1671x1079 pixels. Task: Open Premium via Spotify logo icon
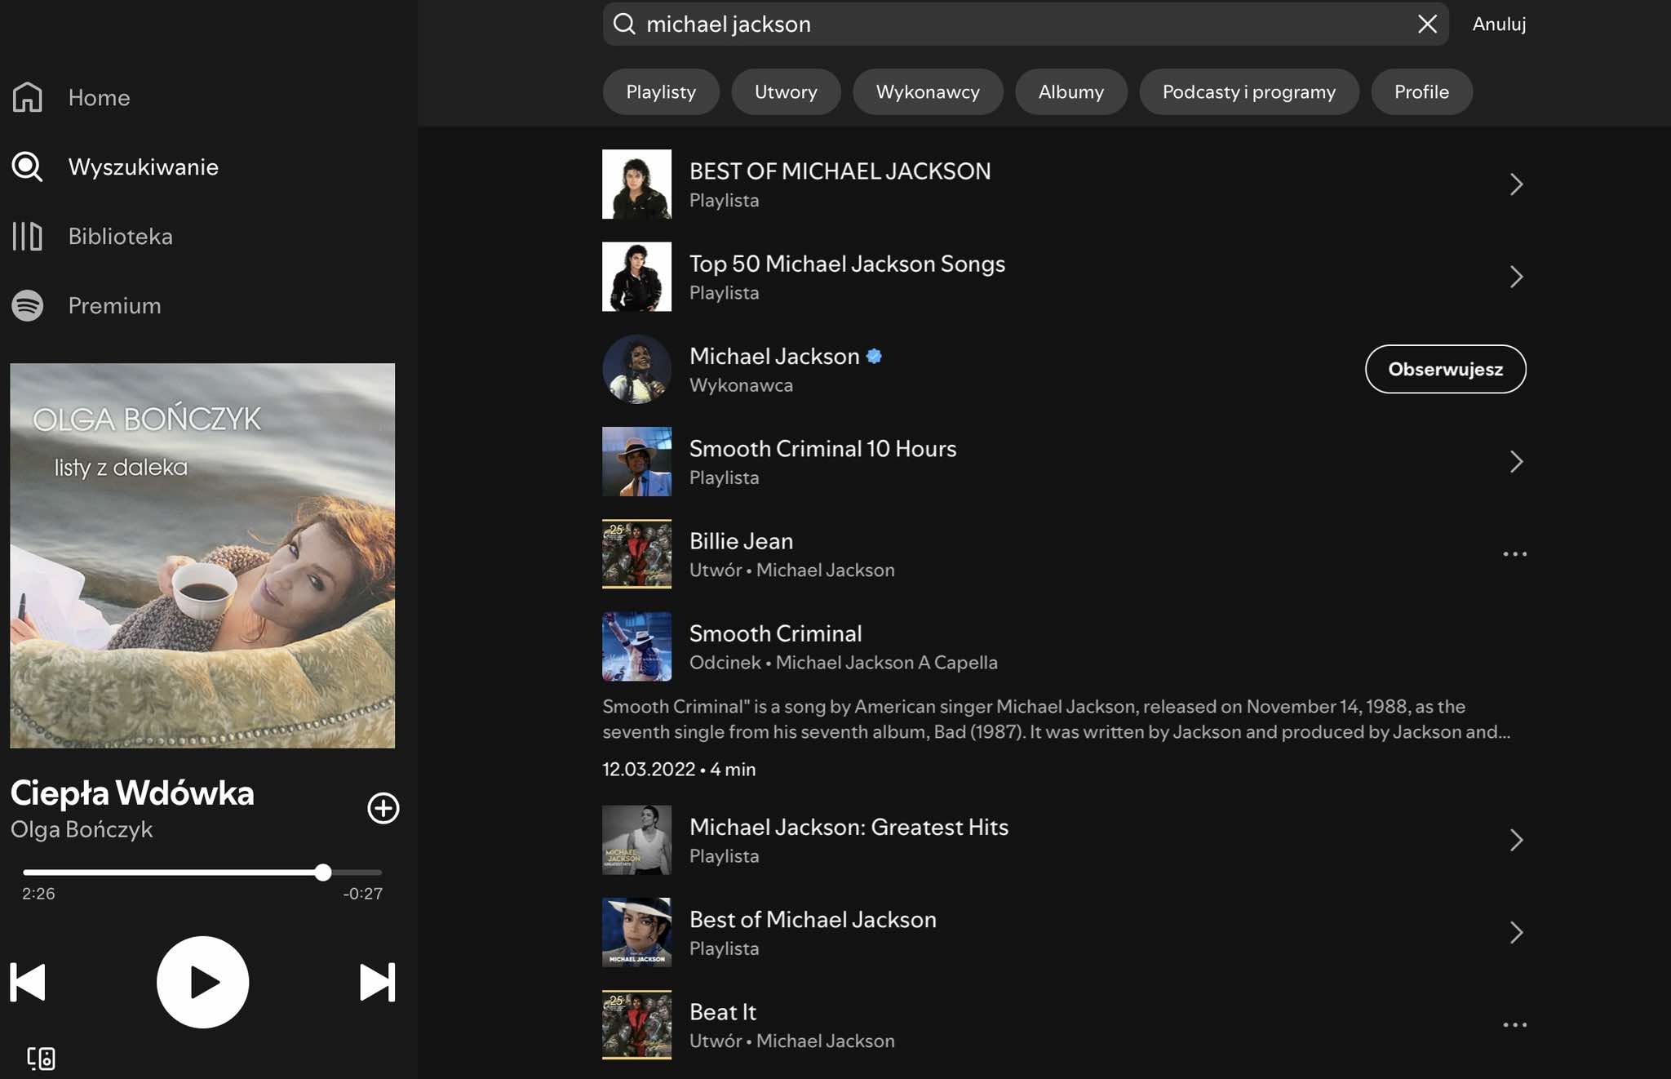[x=28, y=305]
